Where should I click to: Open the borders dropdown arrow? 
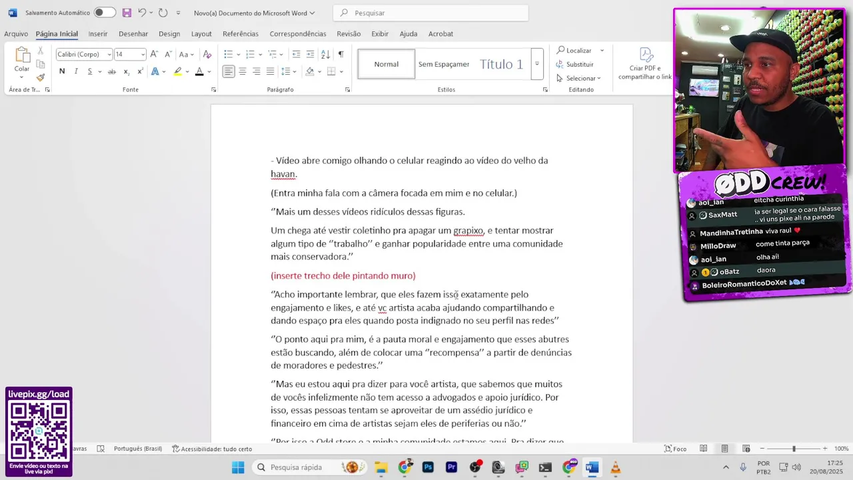341,71
